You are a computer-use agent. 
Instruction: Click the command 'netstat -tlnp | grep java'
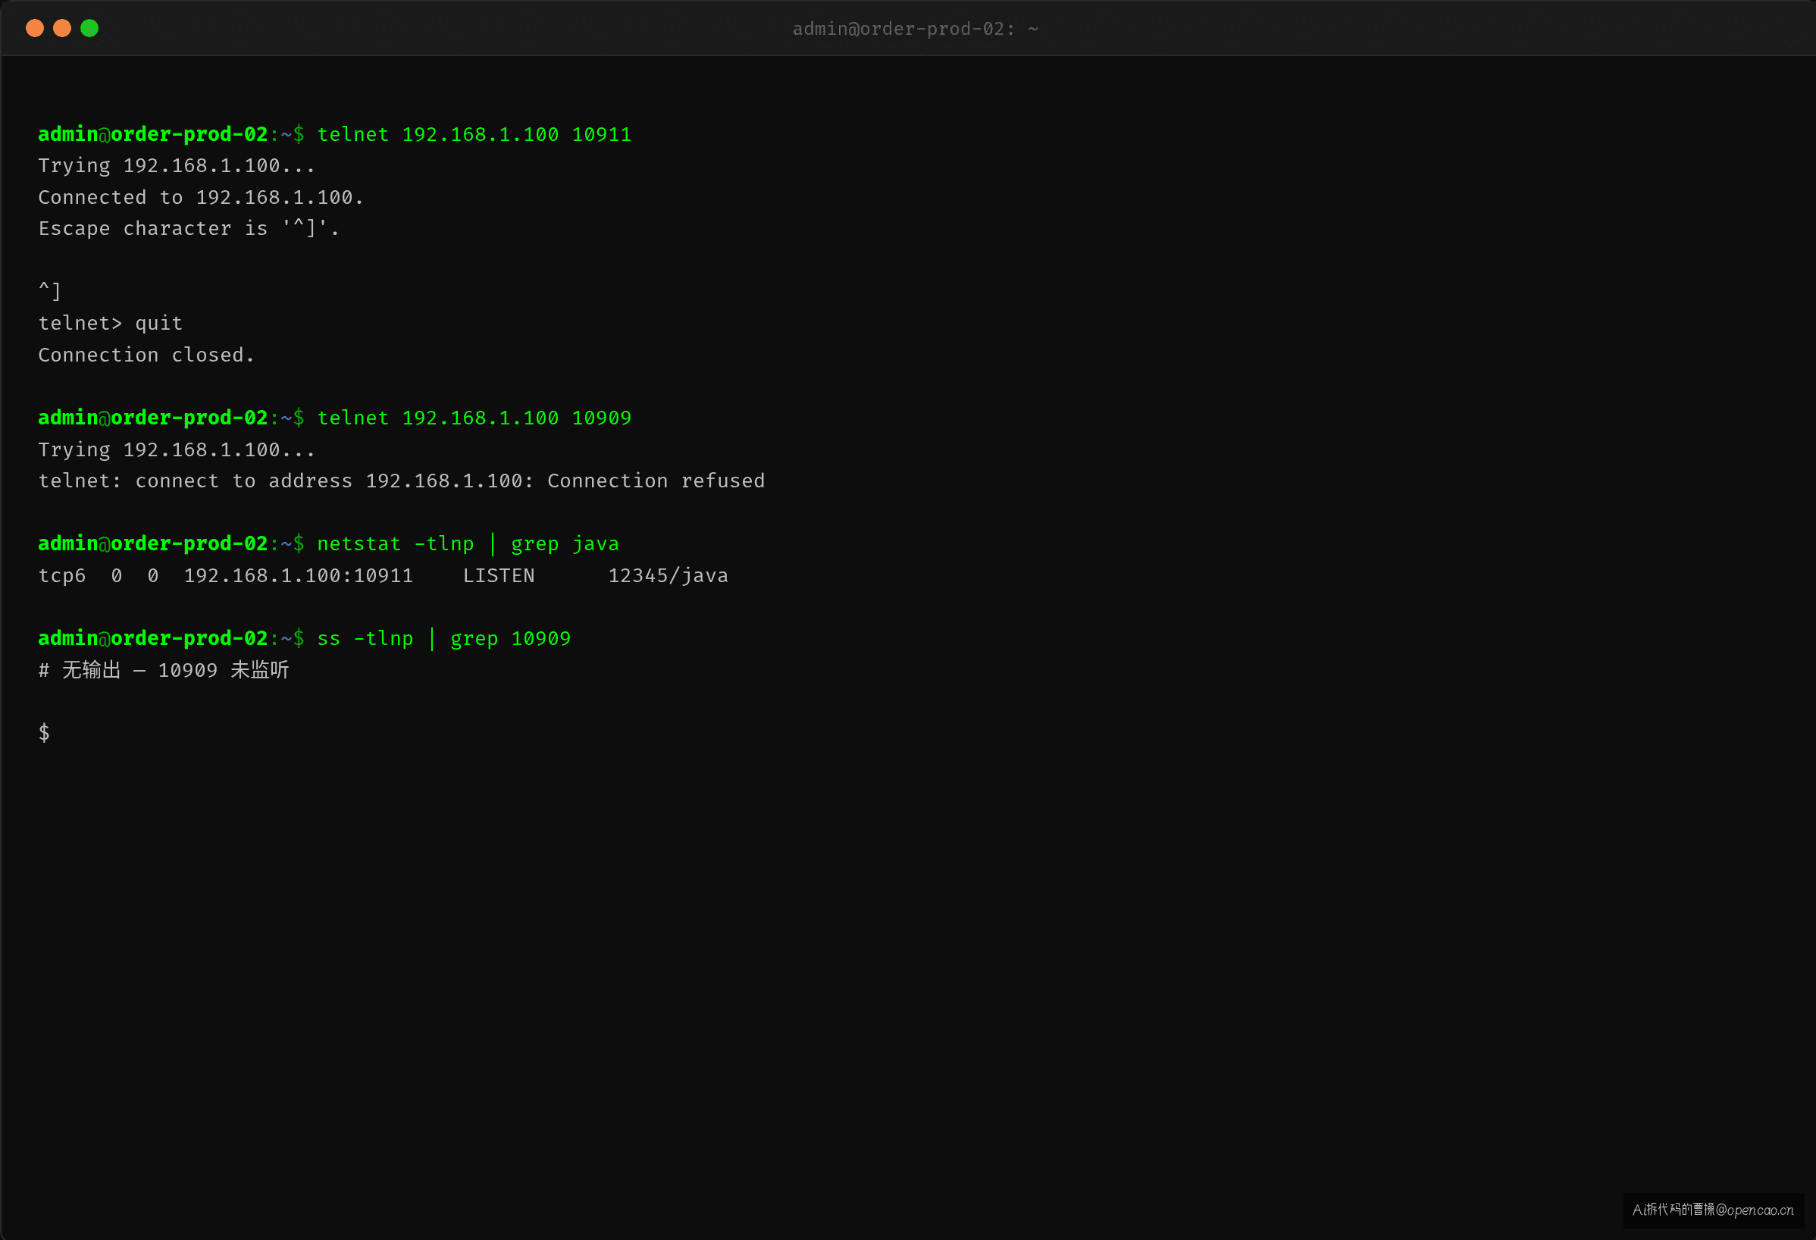coord(468,543)
